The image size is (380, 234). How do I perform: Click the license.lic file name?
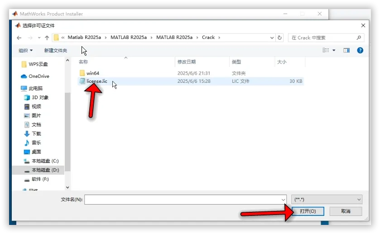tap(96, 81)
